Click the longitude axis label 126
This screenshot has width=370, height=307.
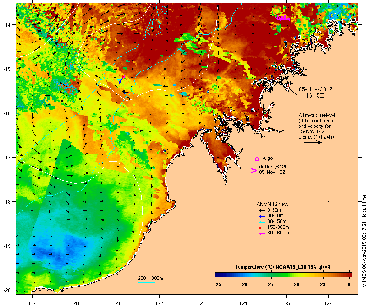click(x=328, y=303)
